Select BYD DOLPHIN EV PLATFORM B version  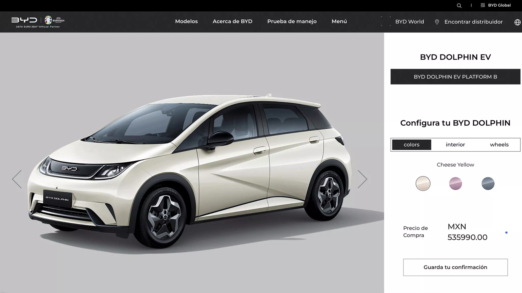pos(455,77)
